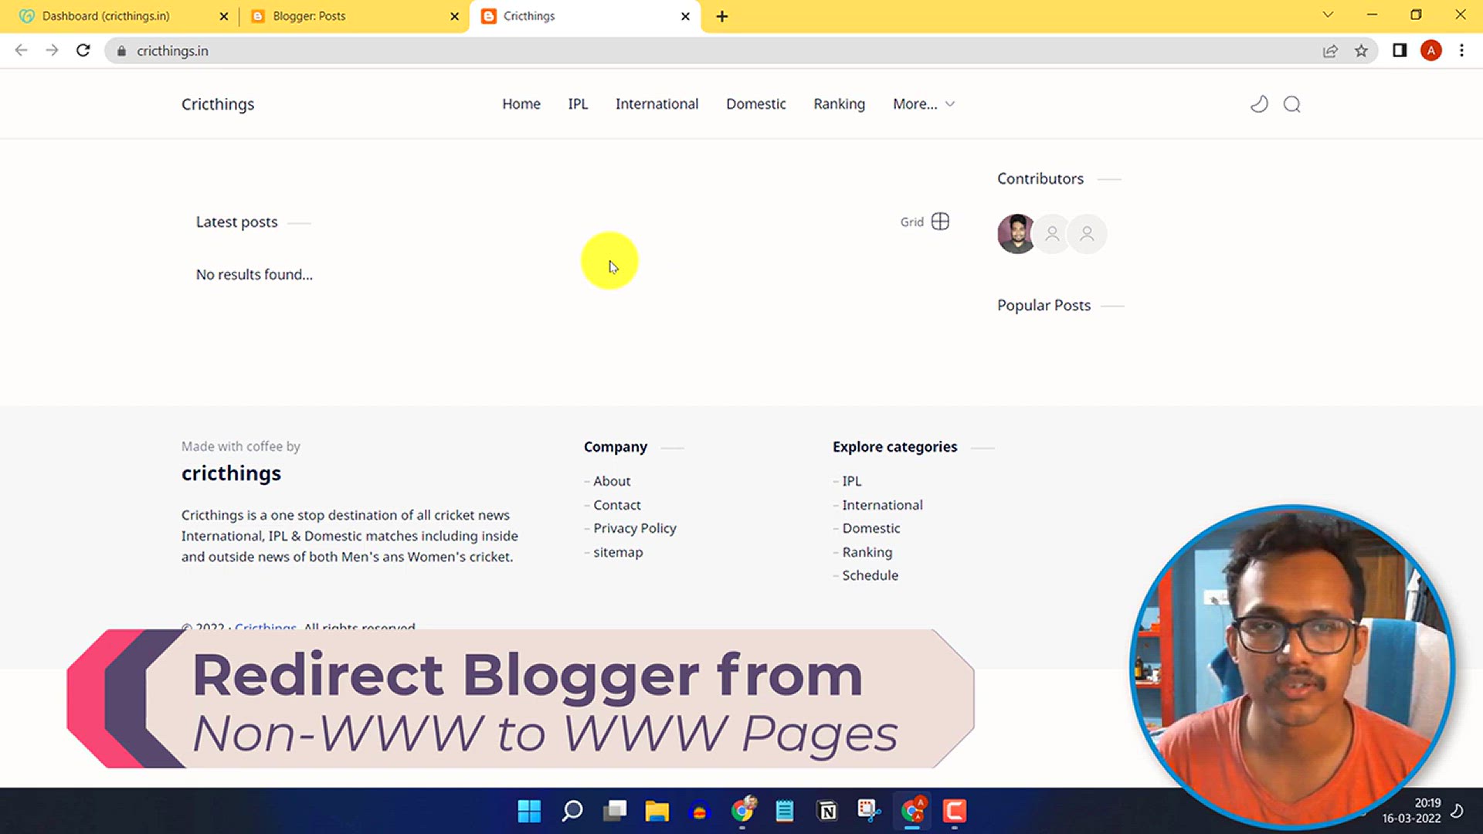This screenshot has height=834, width=1483.
Task: Open Domestic under Explore categories
Action: pos(871,528)
